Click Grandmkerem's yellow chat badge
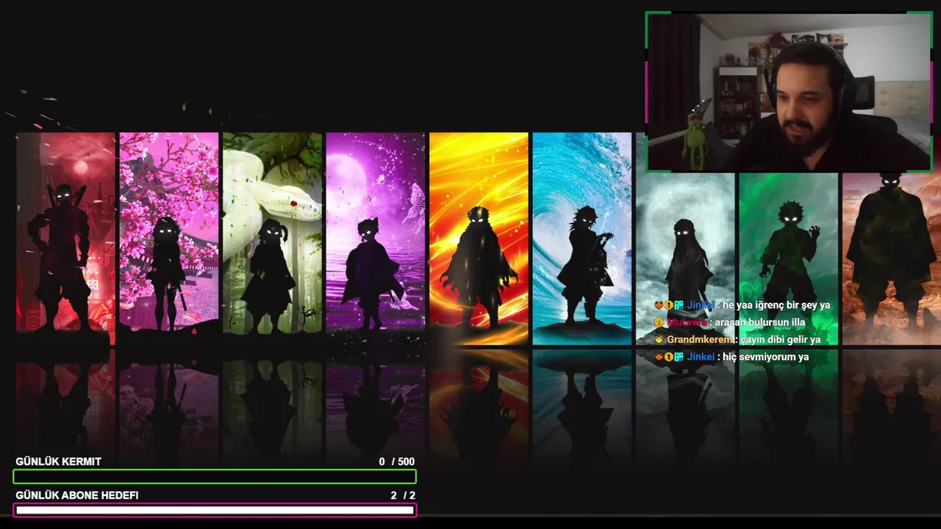Image resolution: width=941 pixels, height=529 pixels. coord(659,339)
